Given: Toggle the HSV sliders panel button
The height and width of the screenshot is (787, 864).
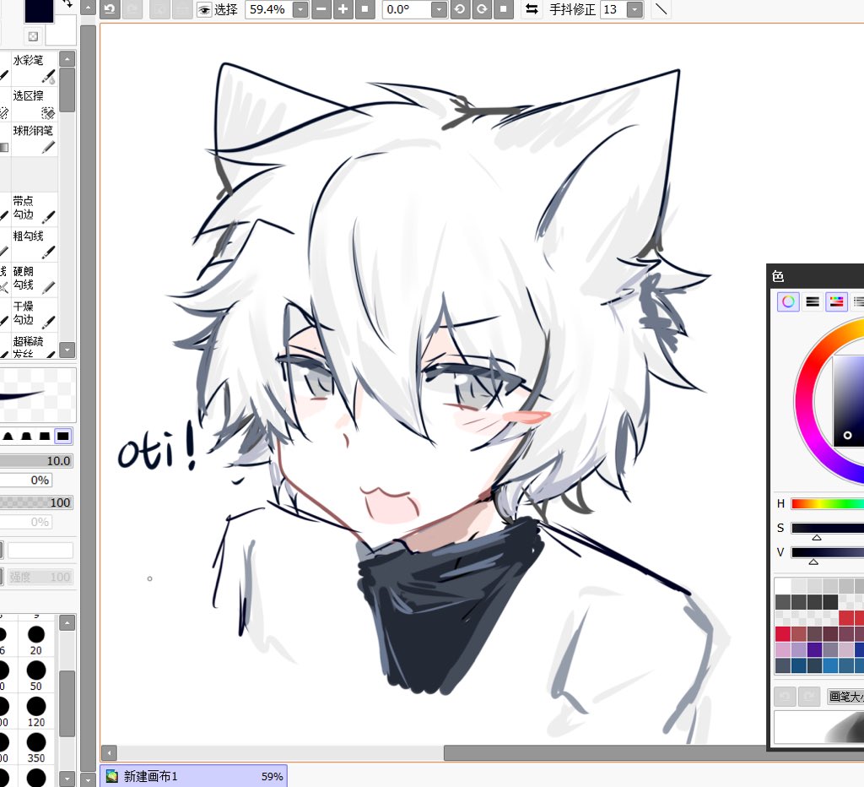Looking at the screenshot, I should point(836,301).
